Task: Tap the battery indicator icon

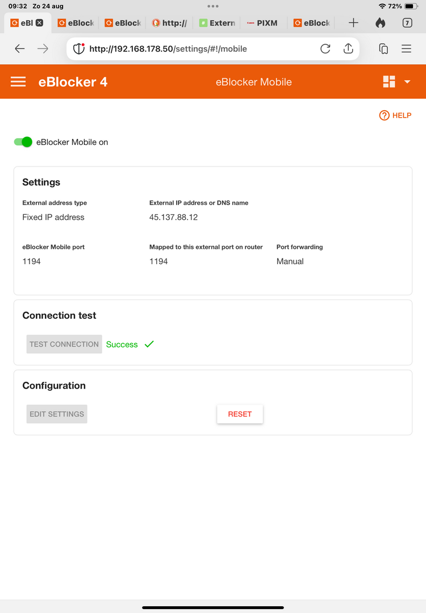Action: [x=411, y=6]
